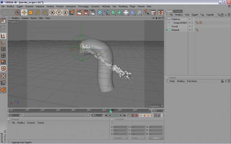Viewport: 231px width, 144px height.
Task: Toggle the X axis lock
Action: click(52, 12)
